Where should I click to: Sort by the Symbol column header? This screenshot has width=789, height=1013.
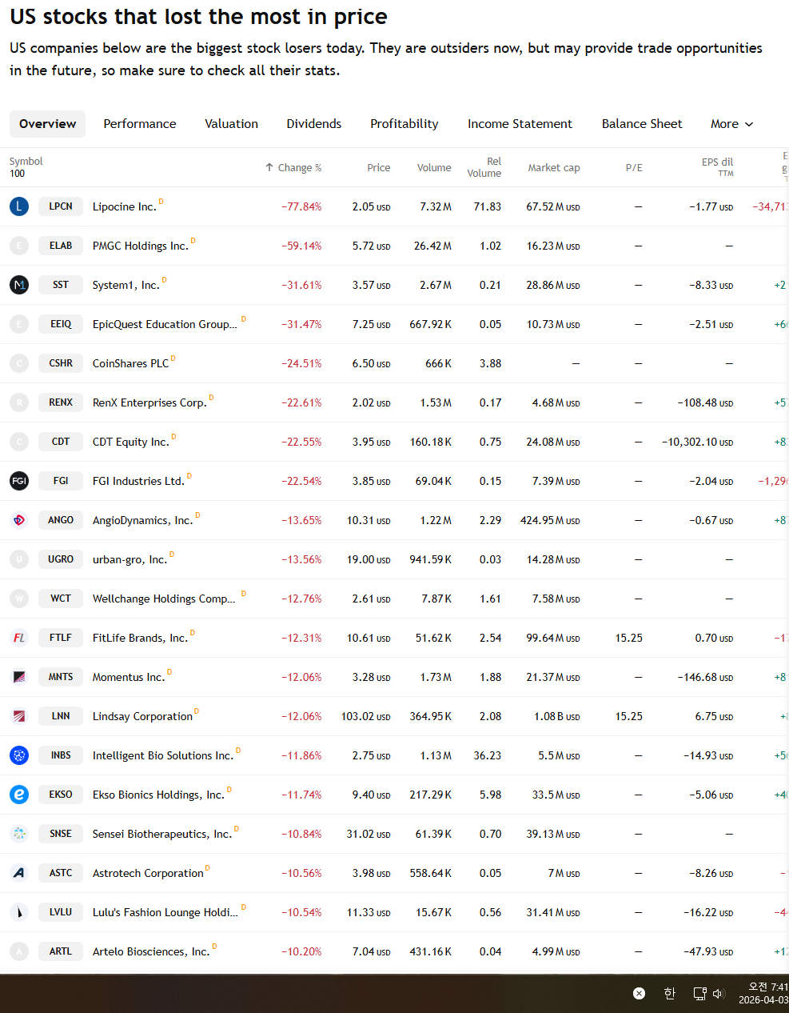point(26,162)
